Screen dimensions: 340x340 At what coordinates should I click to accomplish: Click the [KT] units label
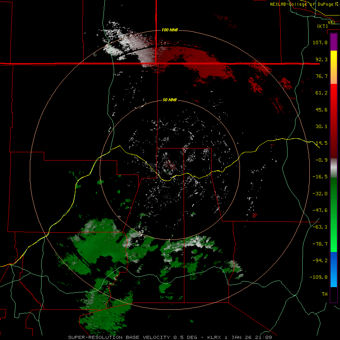coord(323,26)
